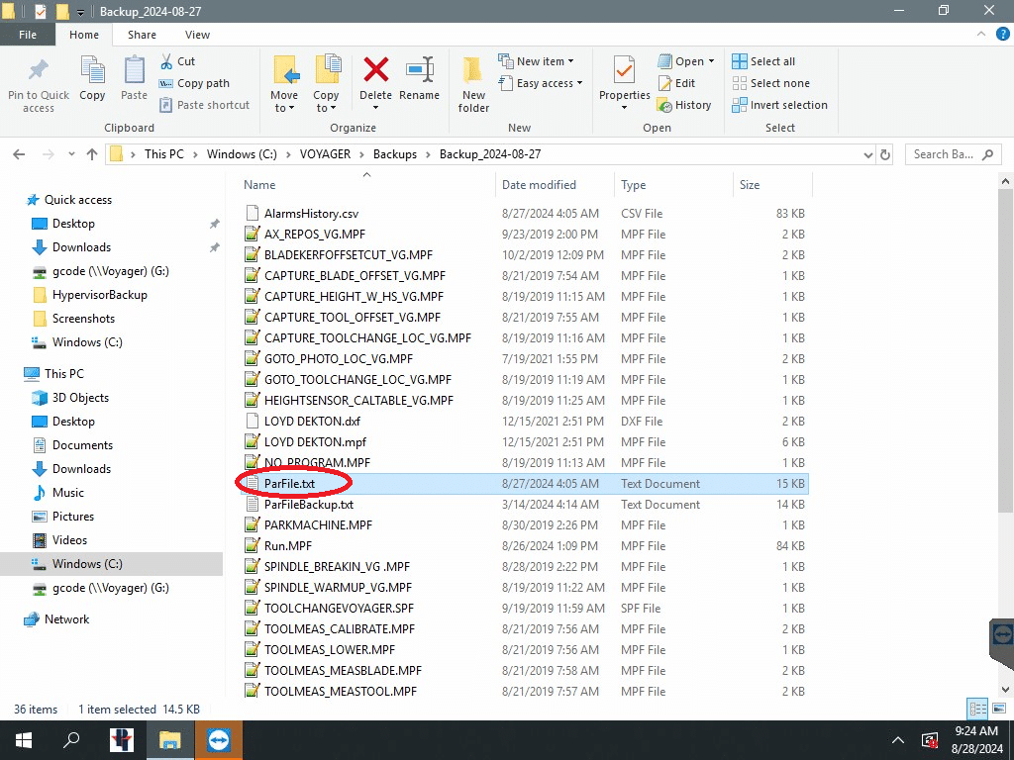Switch to large icons view in status bar

[998, 709]
